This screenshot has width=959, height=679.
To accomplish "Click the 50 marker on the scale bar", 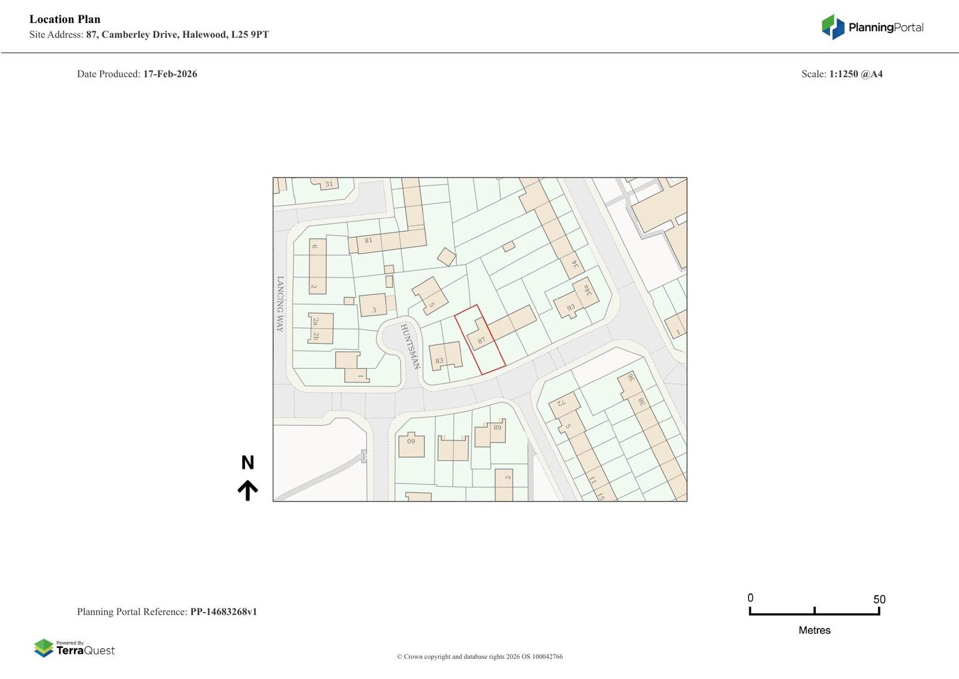I will (879, 599).
